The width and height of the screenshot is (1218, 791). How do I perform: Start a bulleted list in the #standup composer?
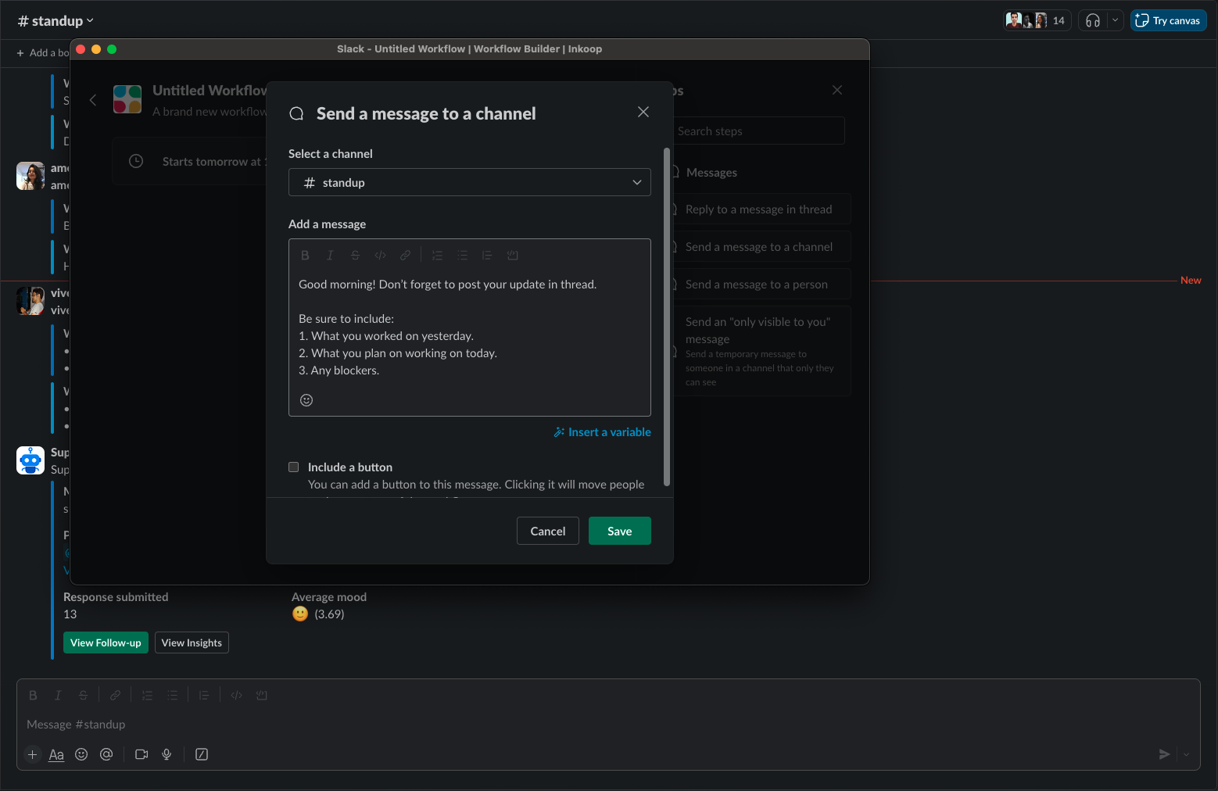(x=172, y=696)
